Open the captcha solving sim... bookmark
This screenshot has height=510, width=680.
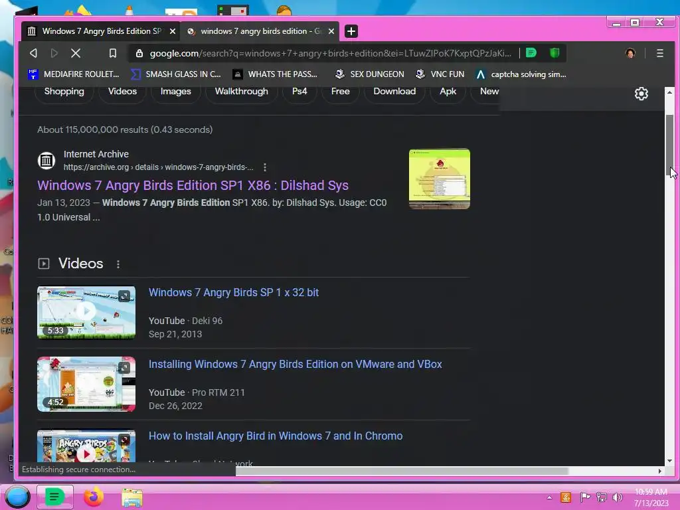coord(521,74)
